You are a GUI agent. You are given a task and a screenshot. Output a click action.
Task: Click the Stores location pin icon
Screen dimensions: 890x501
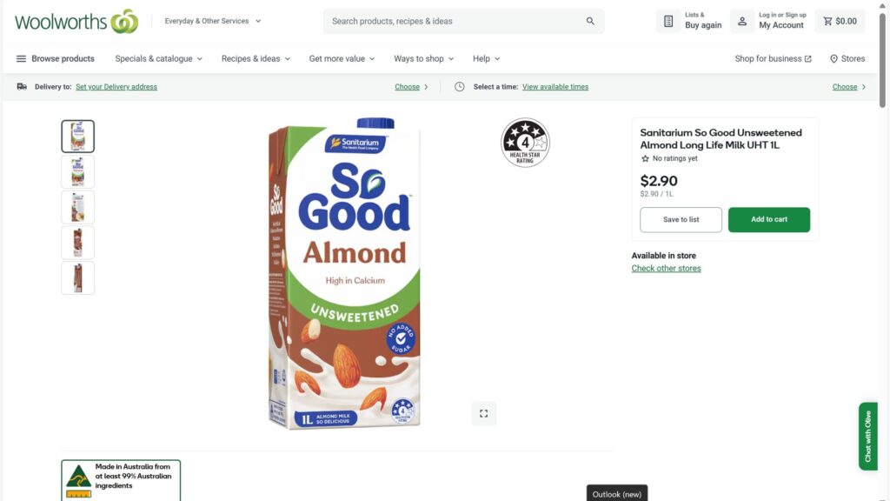click(834, 59)
